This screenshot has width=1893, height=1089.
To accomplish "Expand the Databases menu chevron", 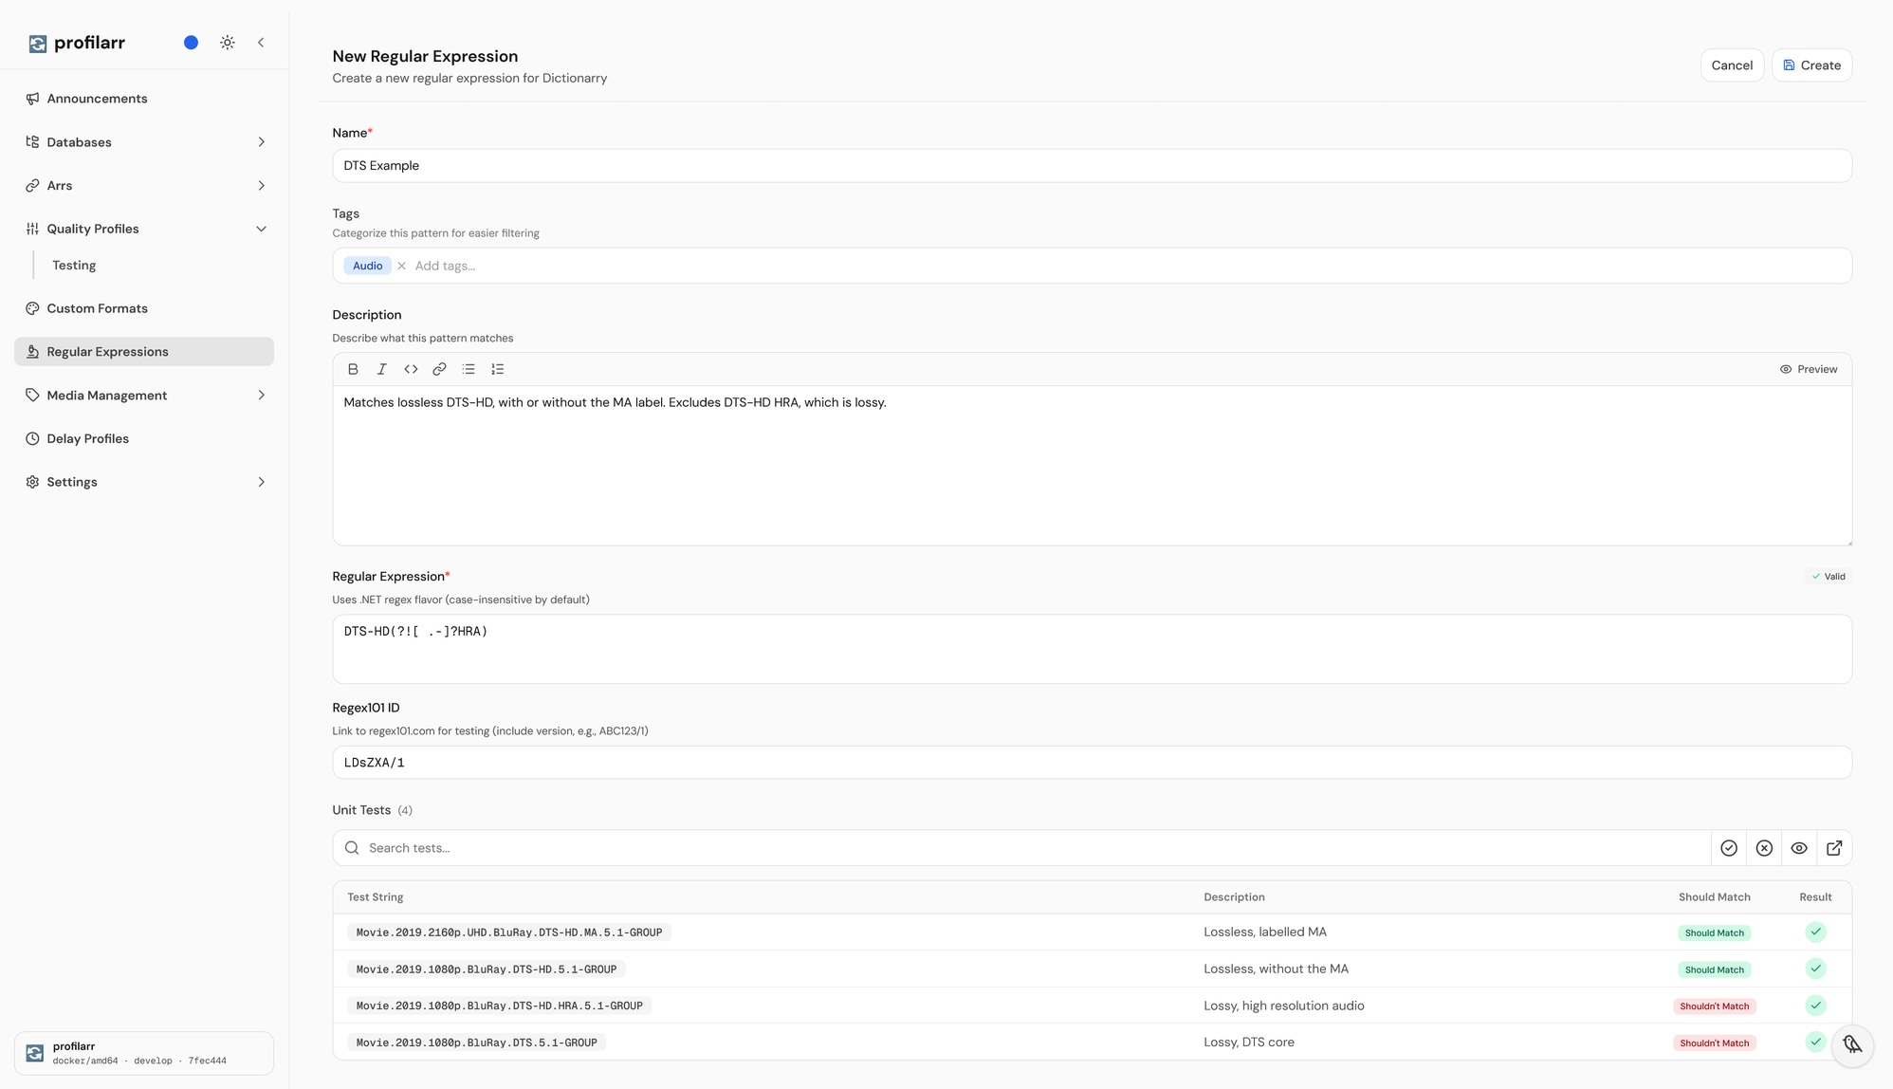I will coord(261,142).
